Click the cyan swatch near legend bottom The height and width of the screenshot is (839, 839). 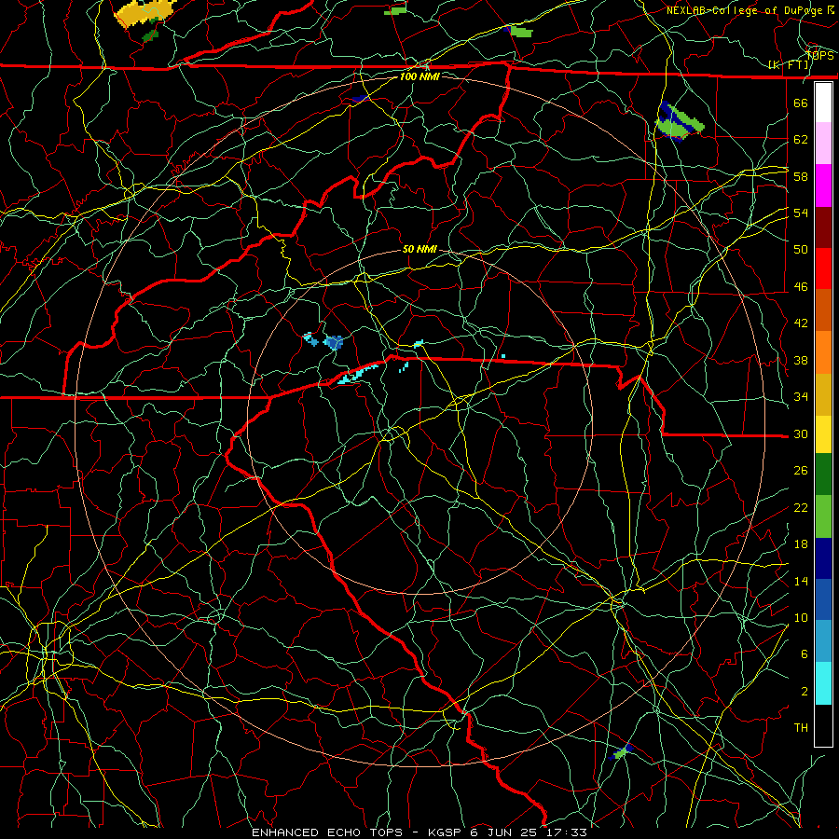tap(823, 683)
